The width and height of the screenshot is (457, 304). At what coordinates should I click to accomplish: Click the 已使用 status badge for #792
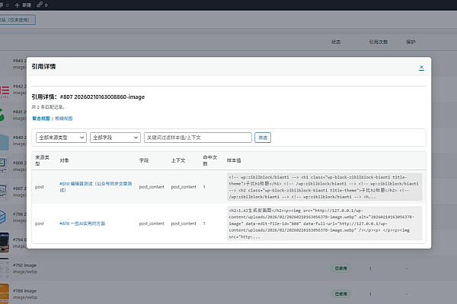click(x=341, y=269)
